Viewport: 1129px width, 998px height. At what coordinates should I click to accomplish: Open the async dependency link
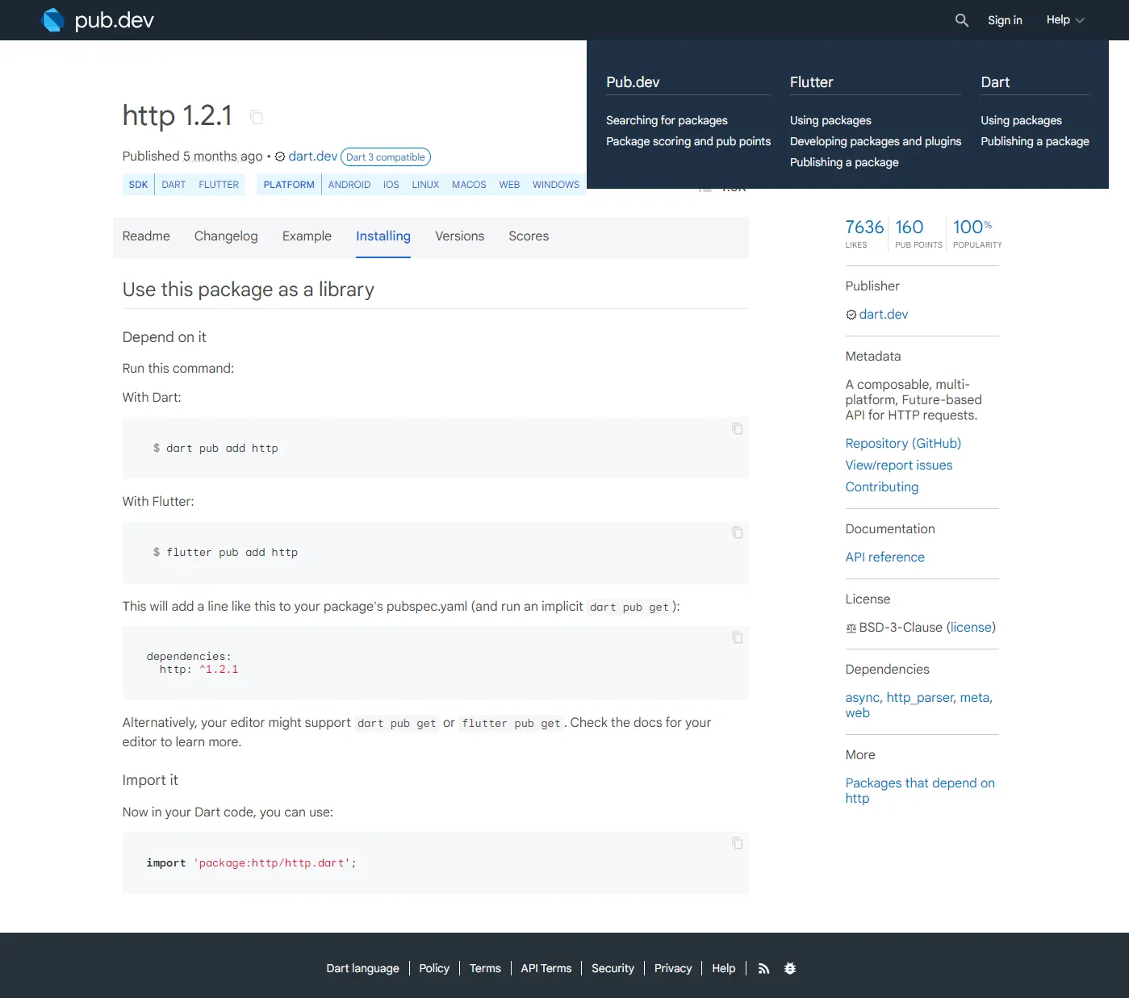click(x=862, y=698)
